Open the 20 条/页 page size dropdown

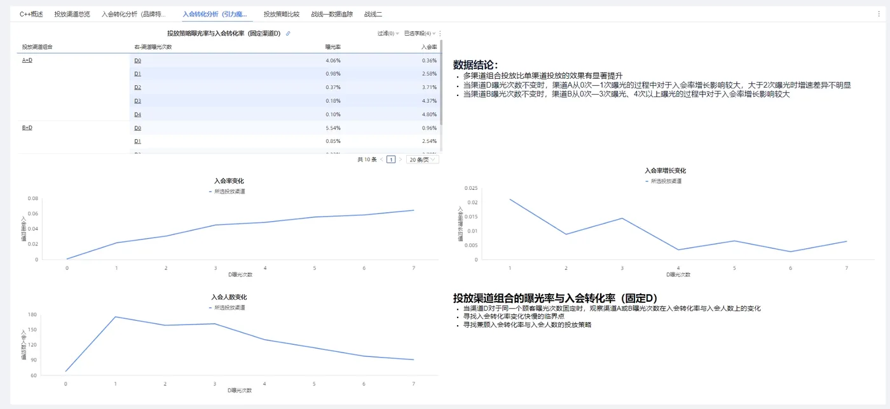point(422,159)
